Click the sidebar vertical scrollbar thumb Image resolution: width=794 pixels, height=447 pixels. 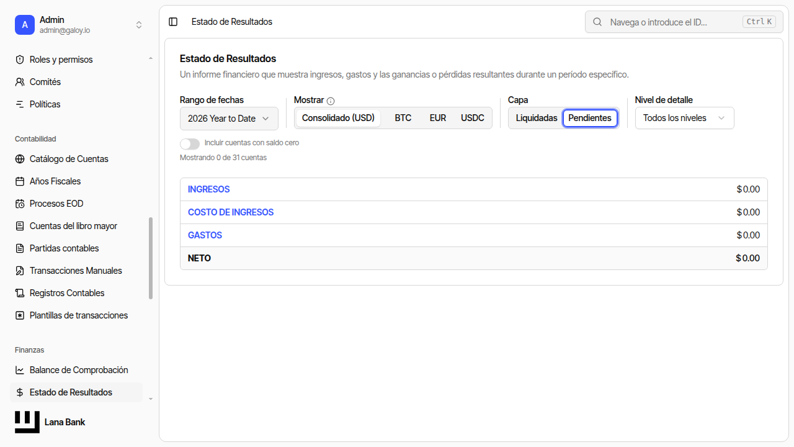(151, 258)
